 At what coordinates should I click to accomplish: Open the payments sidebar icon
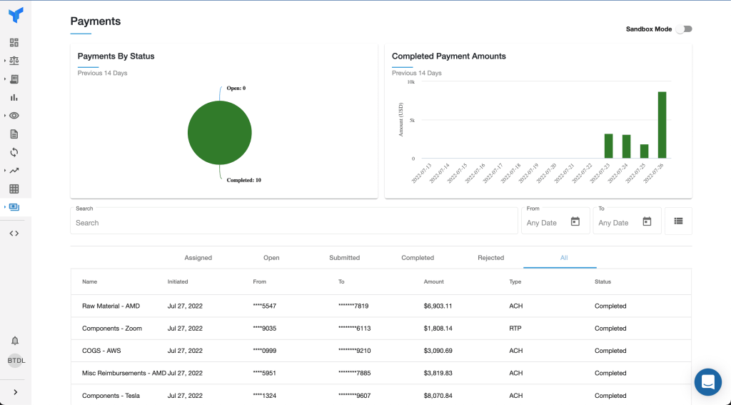14,206
